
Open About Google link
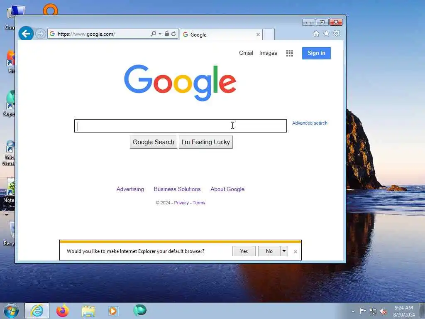(227, 189)
